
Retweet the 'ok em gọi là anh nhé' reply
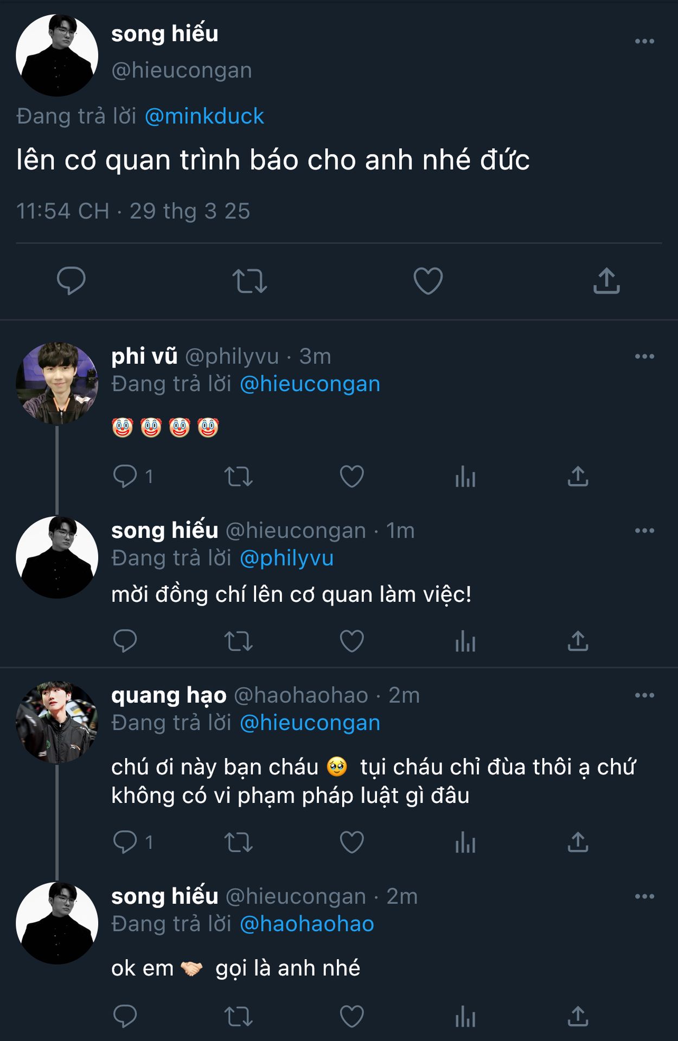click(239, 1017)
